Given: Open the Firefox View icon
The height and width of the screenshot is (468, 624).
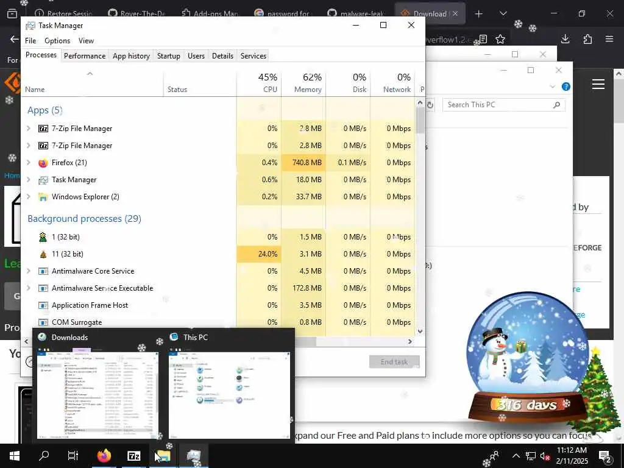Looking at the screenshot, I should [x=12, y=14].
